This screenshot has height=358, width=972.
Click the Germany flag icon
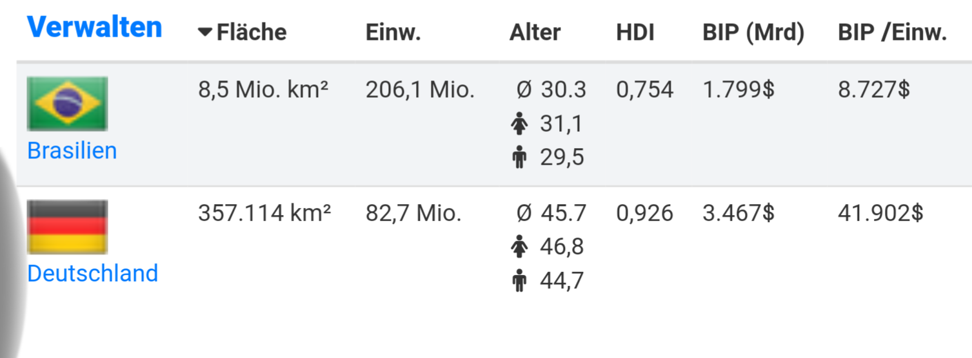coord(67,227)
